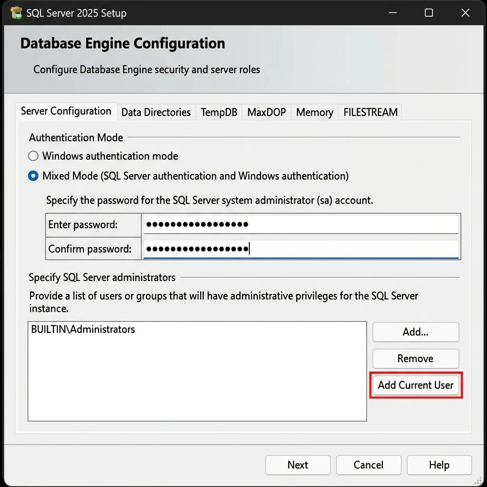
Task: Go to the FILESTREAM tab
Action: [x=370, y=112]
